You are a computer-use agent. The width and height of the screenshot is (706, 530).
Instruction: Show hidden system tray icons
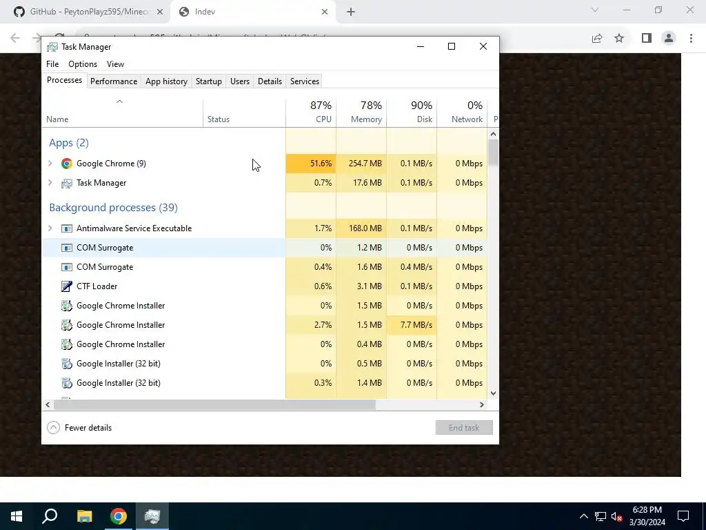click(x=583, y=516)
